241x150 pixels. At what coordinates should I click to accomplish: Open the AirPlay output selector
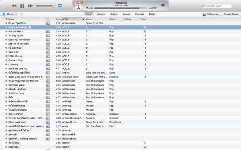pos(60,6)
